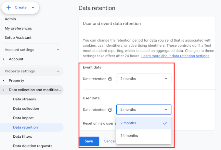Screen dimensions: 221x150
Task: Click the Cancel link
Action: (x=110, y=141)
